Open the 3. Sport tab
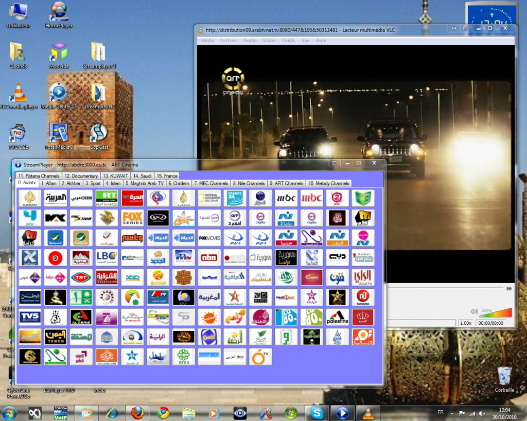Screen dimensions: 527x421 tap(93, 183)
